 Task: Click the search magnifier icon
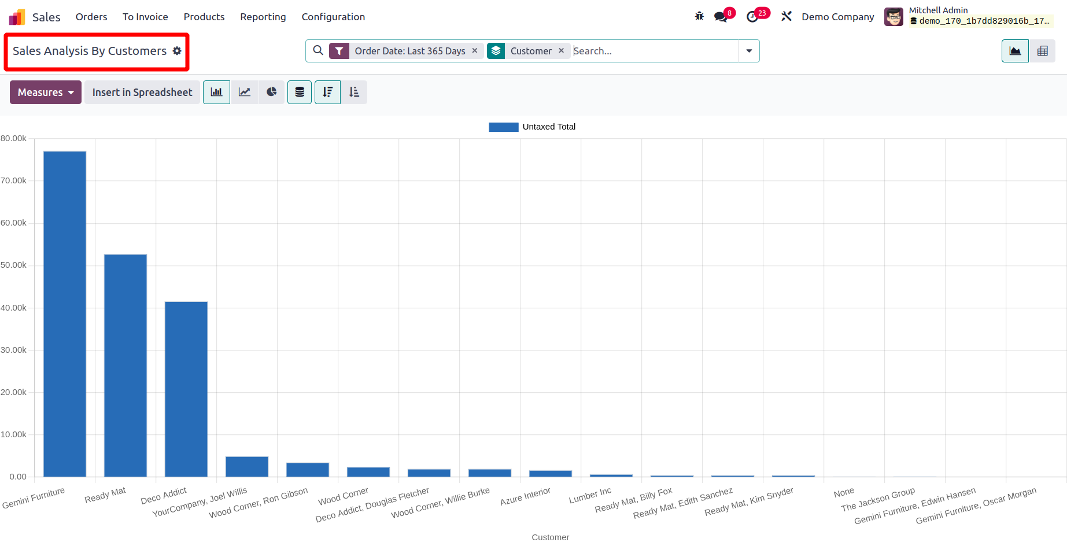pos(318,50)
